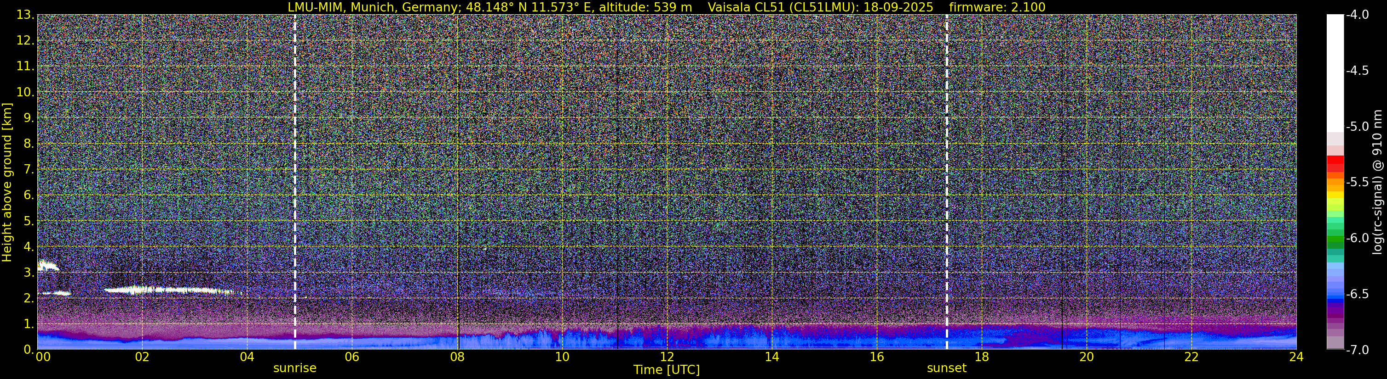Select the white top section of the colorbar
Screen dimensions: 1387x379
click(x=1335, y=73)
